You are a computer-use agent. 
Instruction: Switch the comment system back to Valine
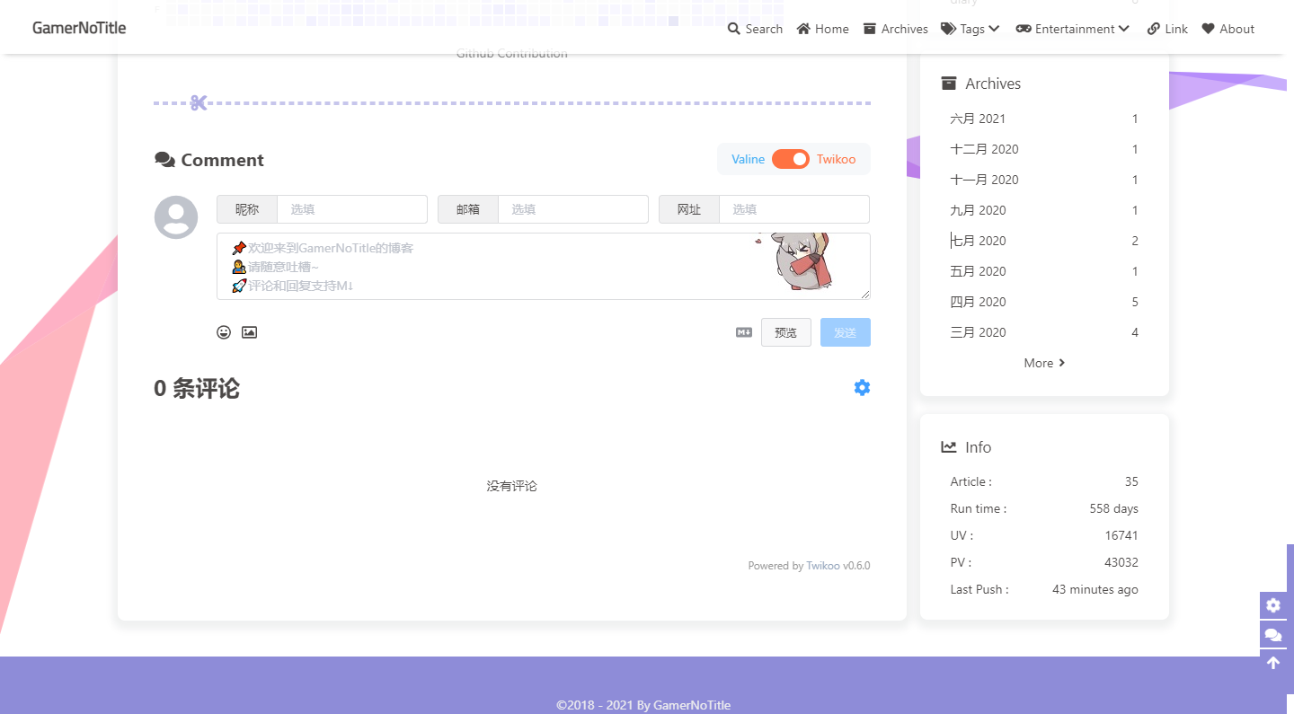click(x=748, y=159)
